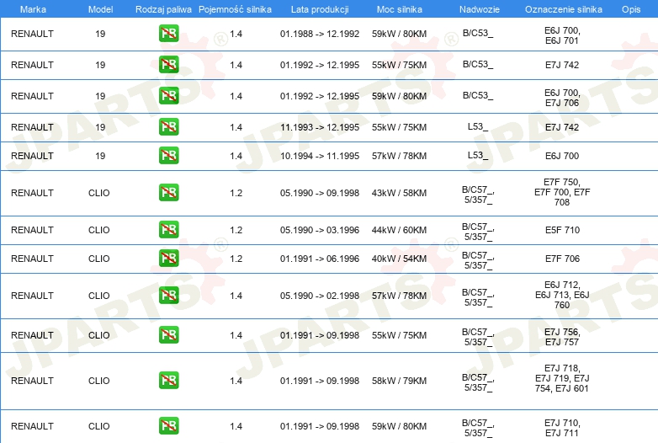This screenshot has height=443, width=658.
Task: Click engine capacity 1.2 in E7F 706 row
Action: pyautogui.click(x=236, y=259)
